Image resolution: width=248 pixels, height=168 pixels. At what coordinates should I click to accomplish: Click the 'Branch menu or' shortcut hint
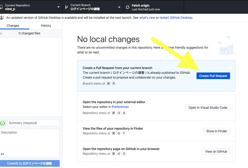(94, 84)
